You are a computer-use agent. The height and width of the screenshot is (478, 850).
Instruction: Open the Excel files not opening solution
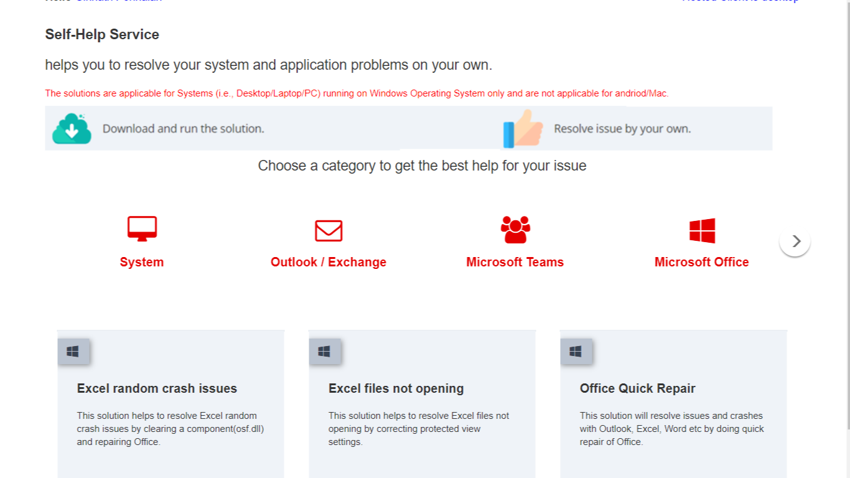pos(396,388)
